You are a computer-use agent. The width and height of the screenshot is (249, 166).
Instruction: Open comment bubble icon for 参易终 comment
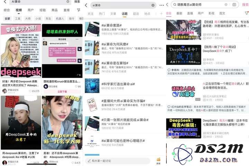pos(169,70)
